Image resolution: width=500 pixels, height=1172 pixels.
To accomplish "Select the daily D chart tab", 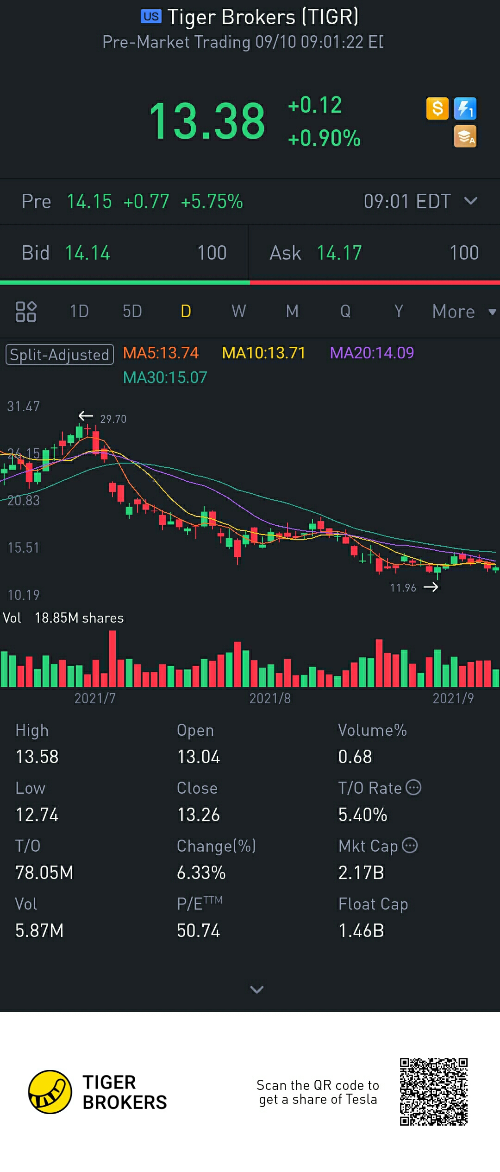I will pyautogui.click(x=186, y=312).
